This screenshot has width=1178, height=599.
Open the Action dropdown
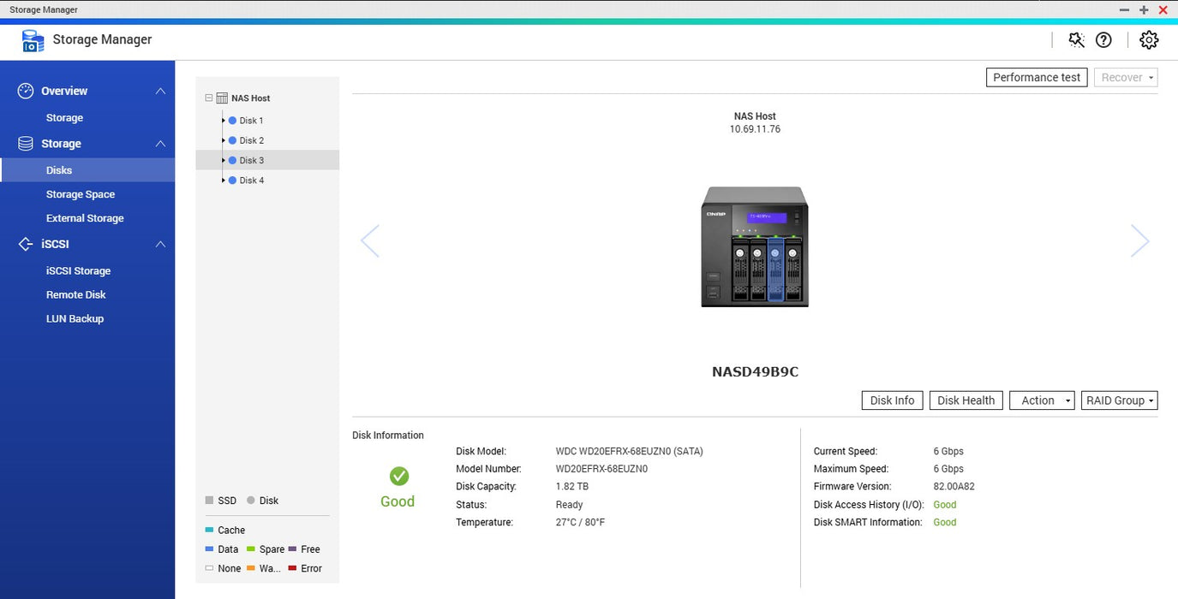[1042, 400]
